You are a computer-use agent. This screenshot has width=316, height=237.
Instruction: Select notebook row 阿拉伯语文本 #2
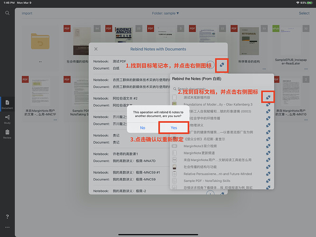click(x=130, y=102)
